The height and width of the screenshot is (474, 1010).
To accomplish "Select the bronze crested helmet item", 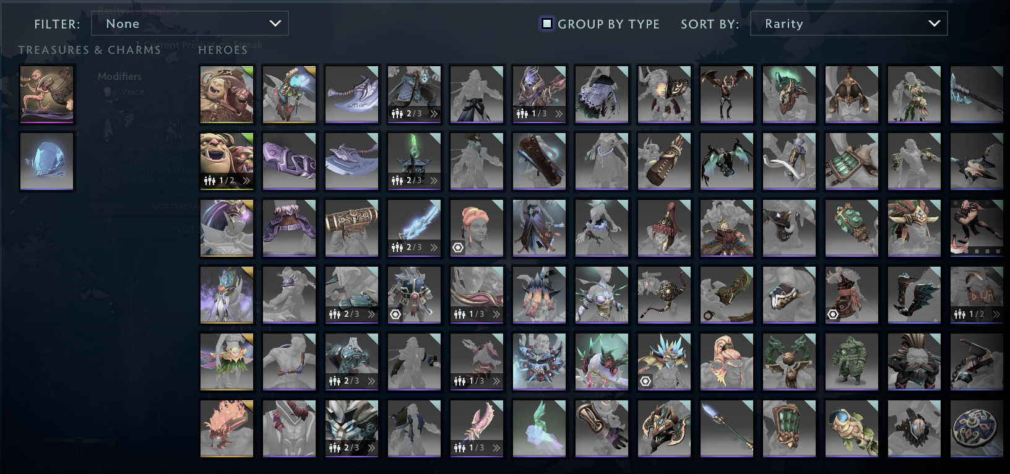I will pos(852,95).
